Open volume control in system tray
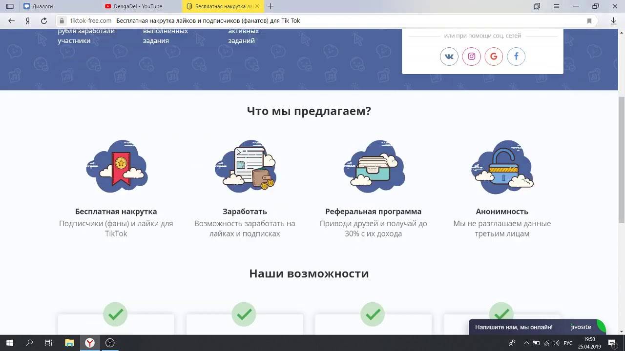The width and height of the screenshot is (625, 351). (556, 343)
